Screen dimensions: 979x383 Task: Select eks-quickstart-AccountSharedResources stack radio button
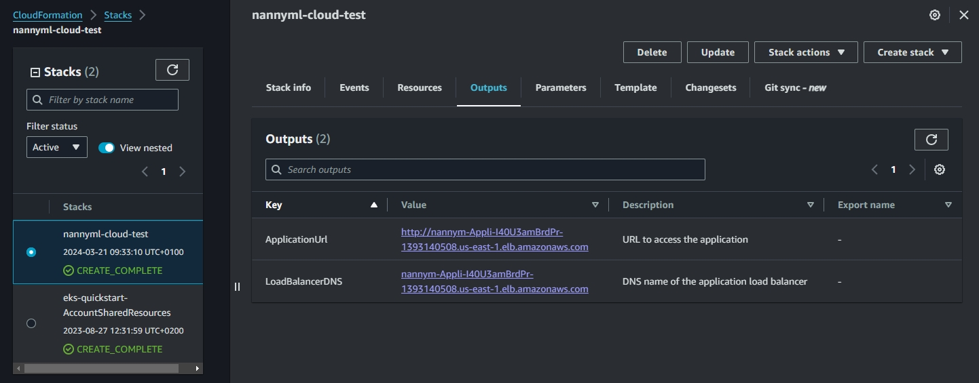coord(31,323)
